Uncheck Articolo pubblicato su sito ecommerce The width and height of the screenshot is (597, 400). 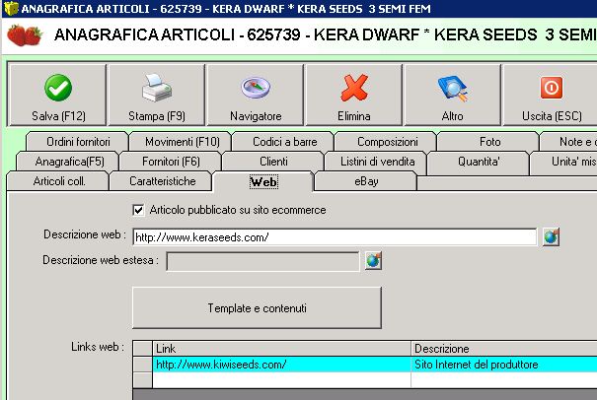tap(138, 210)
